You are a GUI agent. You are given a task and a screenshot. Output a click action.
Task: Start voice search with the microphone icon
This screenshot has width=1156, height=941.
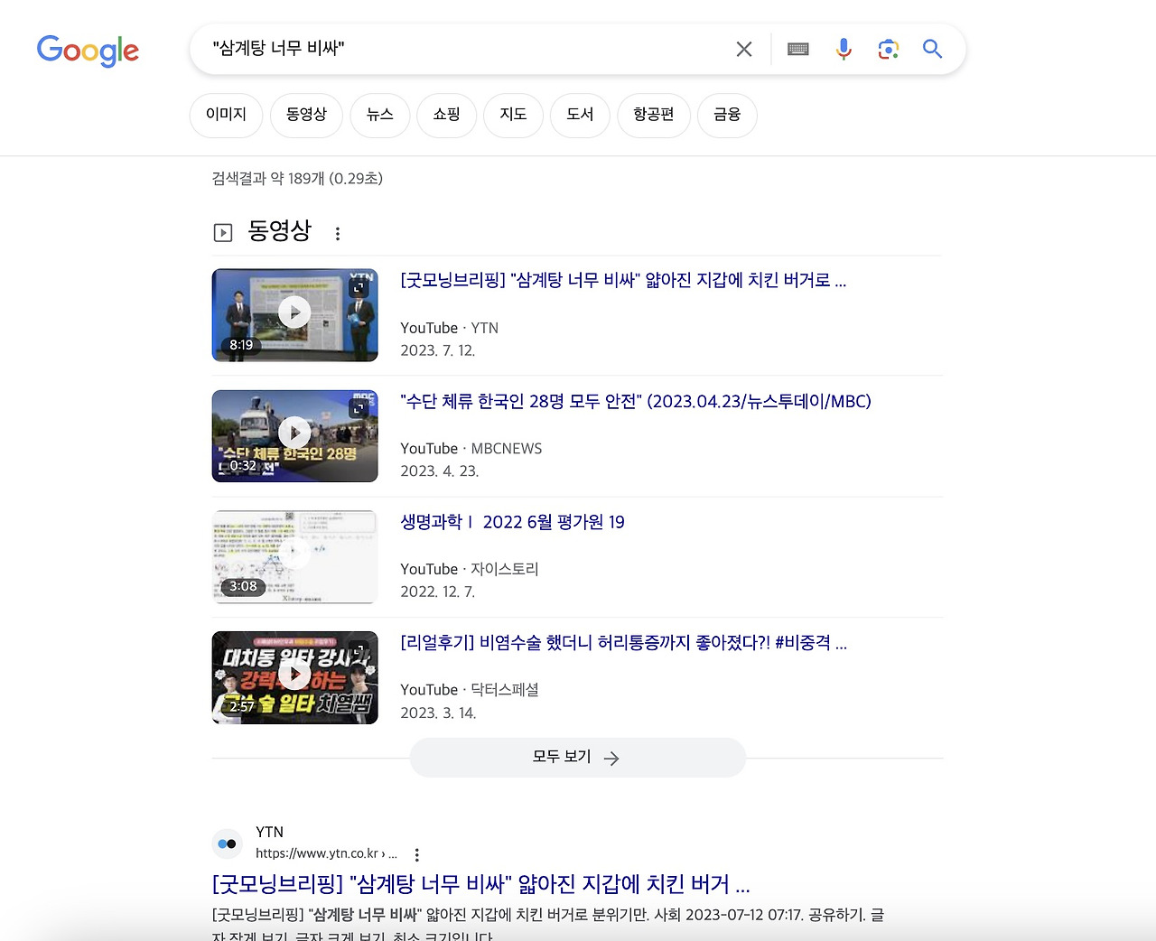pos(843,49)
